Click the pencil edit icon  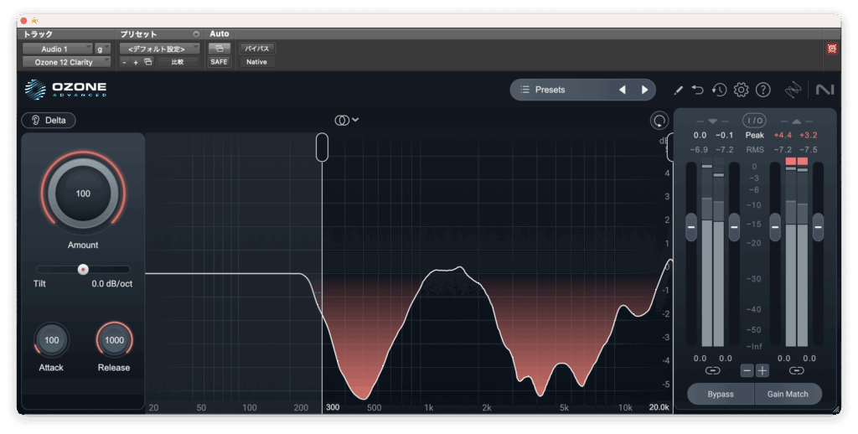[x=679, y=90]
